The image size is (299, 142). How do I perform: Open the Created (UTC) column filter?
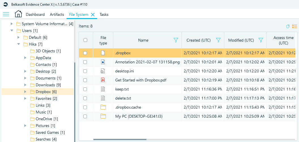click(218, 40)
